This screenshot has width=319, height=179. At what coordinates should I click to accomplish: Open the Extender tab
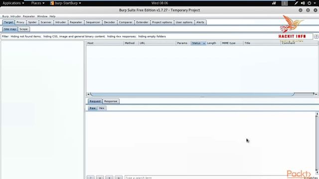pyautogui.click(x=142, y=22)
